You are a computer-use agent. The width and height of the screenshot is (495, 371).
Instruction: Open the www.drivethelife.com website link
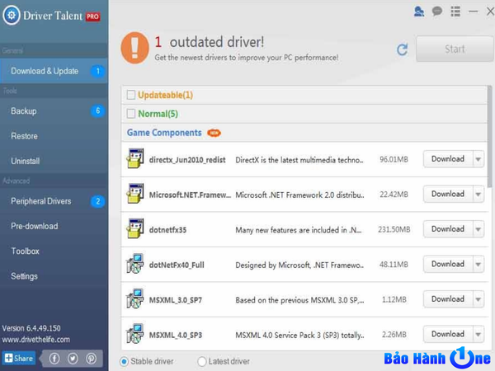click(x=35, y=339)
